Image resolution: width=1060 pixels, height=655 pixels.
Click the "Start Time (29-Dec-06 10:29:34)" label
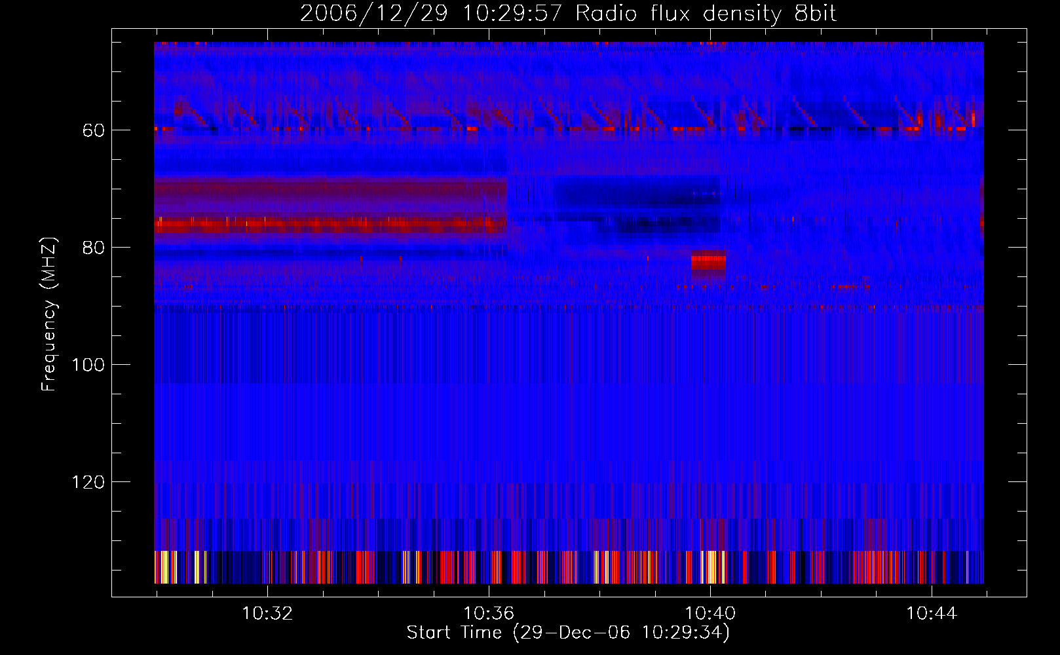click(x=568, y=633)
